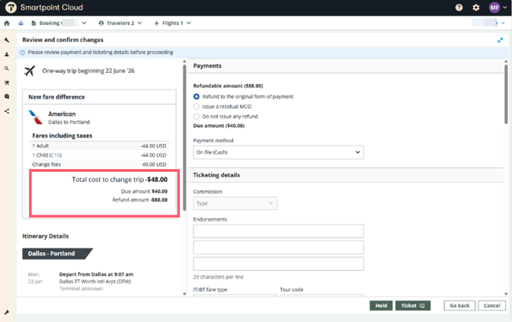Expand the Flights 1 dropdown
Screen dimensions: 512x322
172,24
